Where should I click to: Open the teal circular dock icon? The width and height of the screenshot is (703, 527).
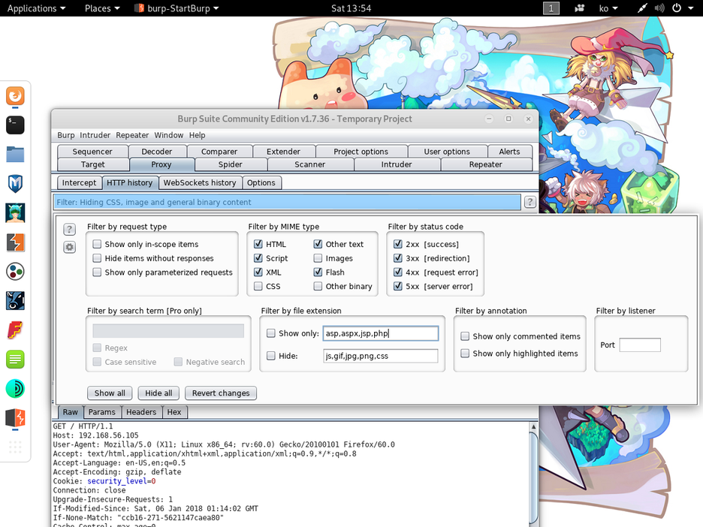15,389
